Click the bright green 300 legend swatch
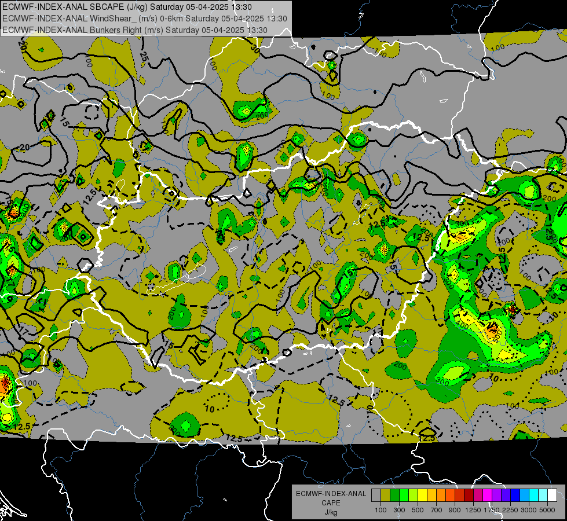Viewport: 567px width, 521px height. tap(404, 496)
